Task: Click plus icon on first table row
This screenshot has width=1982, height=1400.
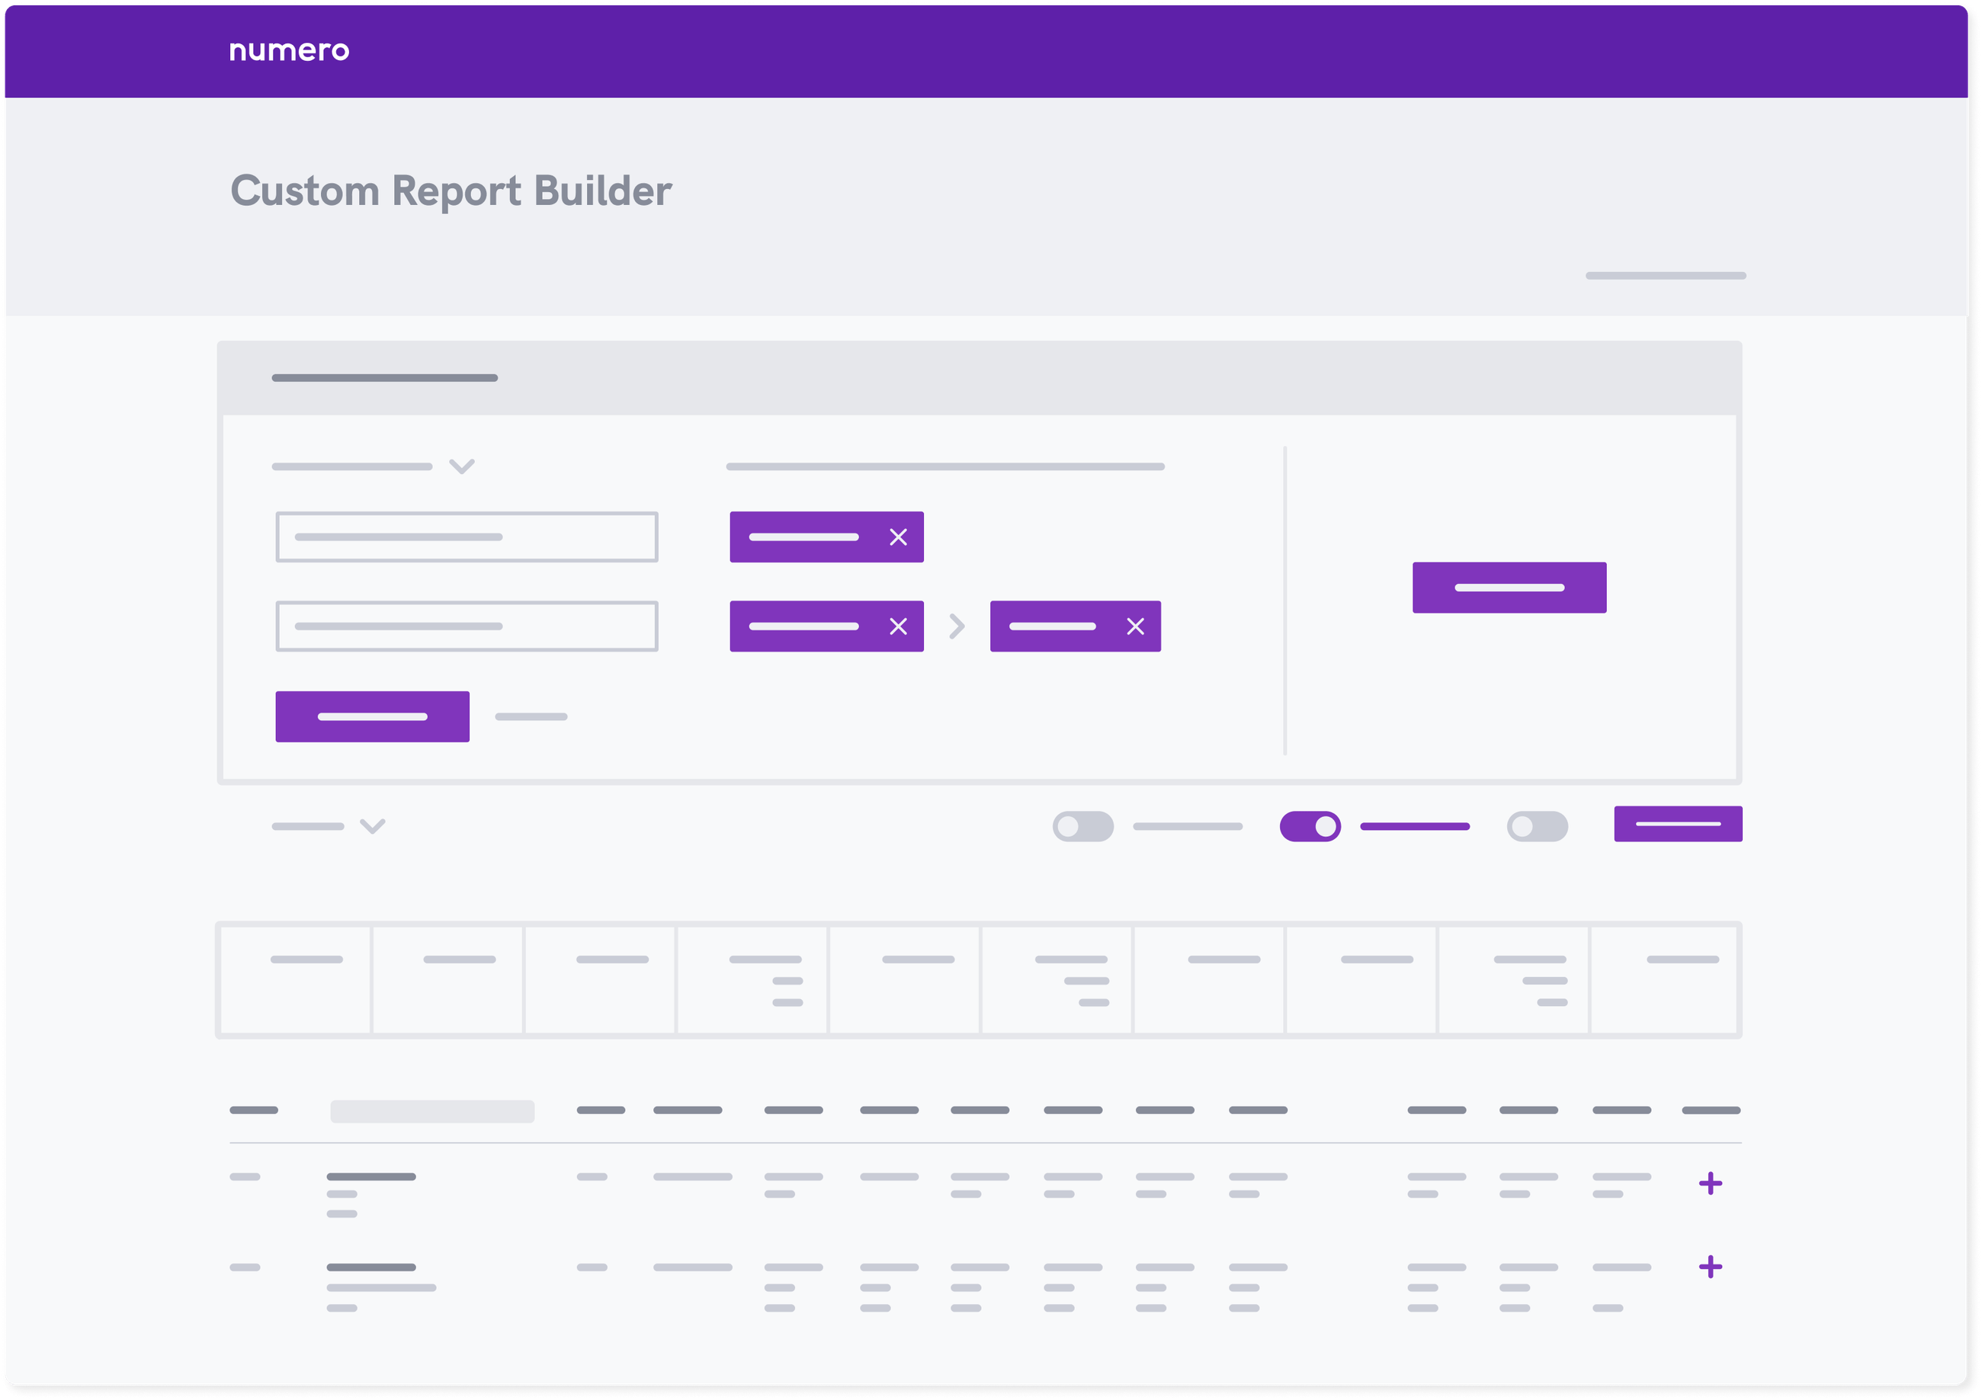Action: (1709, 1184)
